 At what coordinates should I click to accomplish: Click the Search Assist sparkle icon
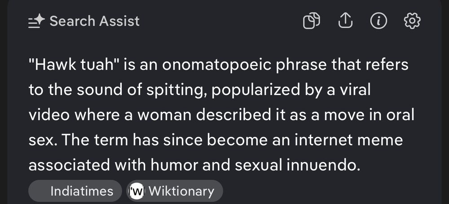tap(36, 21)
